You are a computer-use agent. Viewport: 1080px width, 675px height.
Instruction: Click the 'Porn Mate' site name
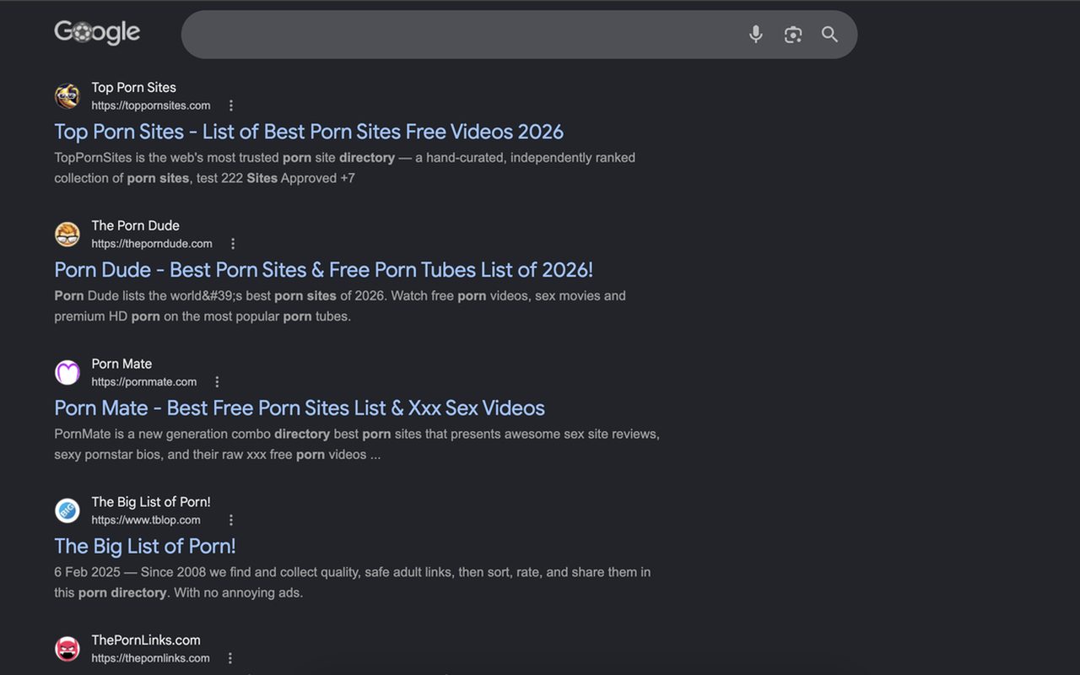[x=121, y=364]
